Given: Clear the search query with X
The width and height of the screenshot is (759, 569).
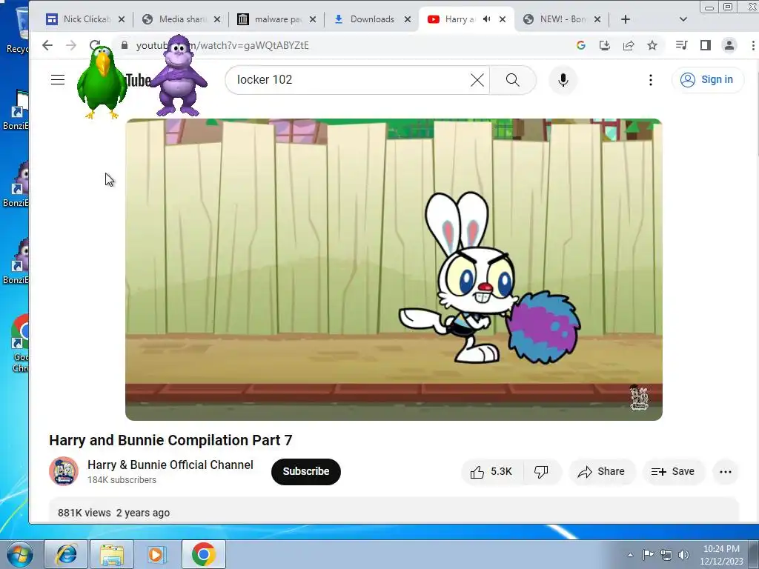Looking at the screenshot, I should pyautogui.click(x=477, y=80).
